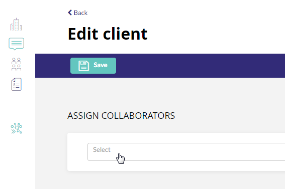Click the Save label text on teal button

point(101,65)
